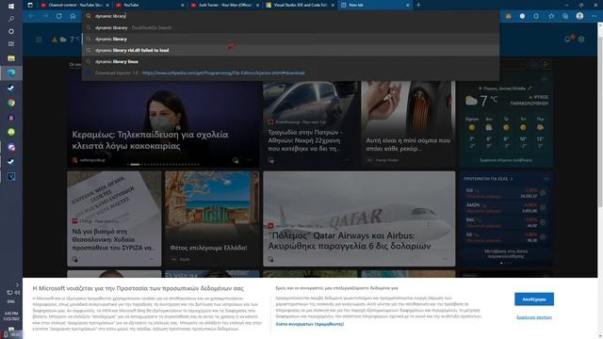Open Τραγωδία στην Πατρών-Αθηνών article
The width and height of the screenshot is (603, 339).
(x=305, y=140)
